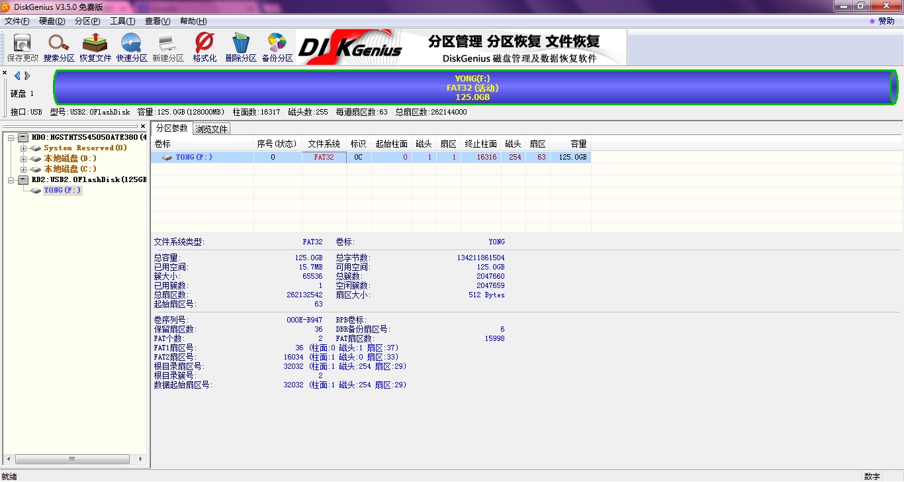Viewport: 904px width, 482px height.
Task: Open the 帮助(H) menu
Action: [x=193, y=21]
